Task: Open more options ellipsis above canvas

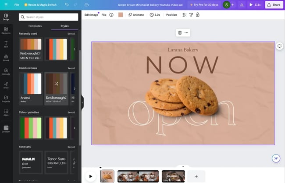Action: pyautogui.click(x=186, y=33)
